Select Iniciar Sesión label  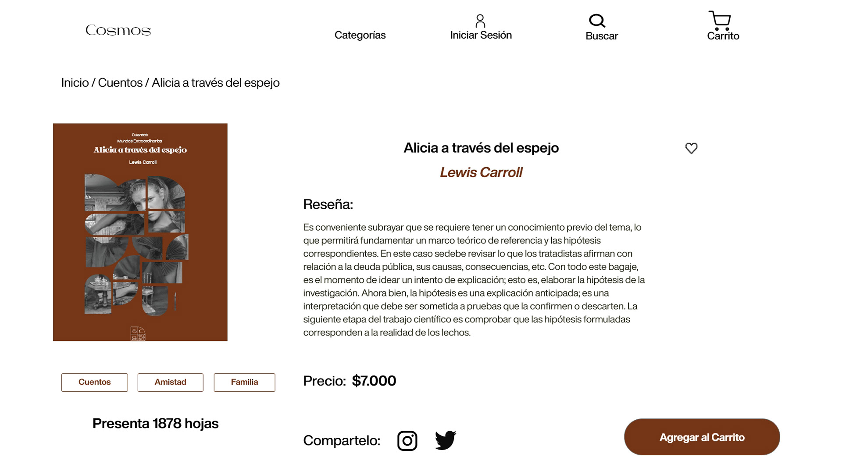click(x=481, y=35)
